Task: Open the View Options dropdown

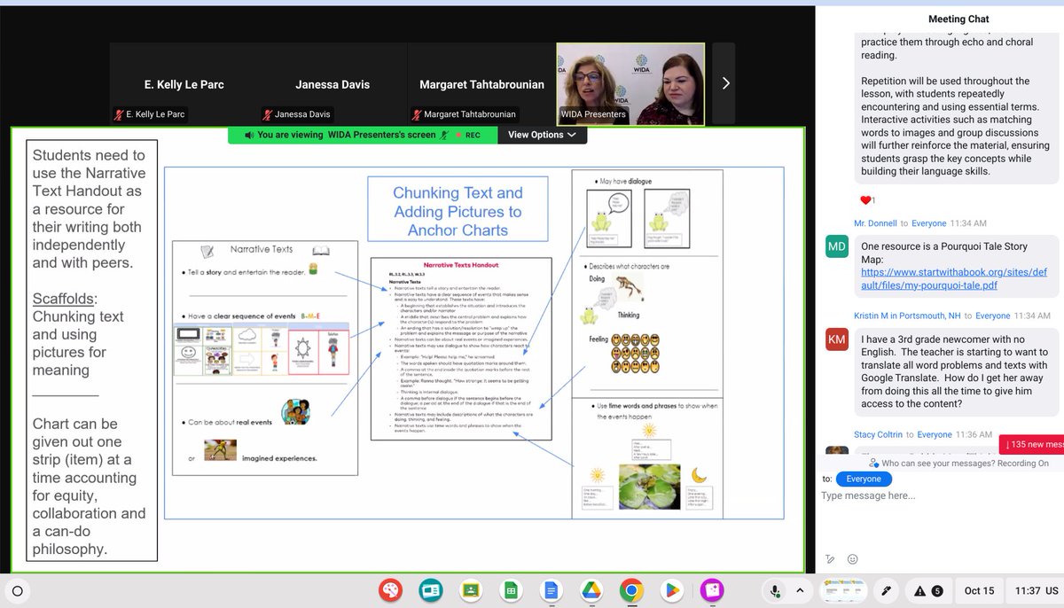Action: coord(542,135)
